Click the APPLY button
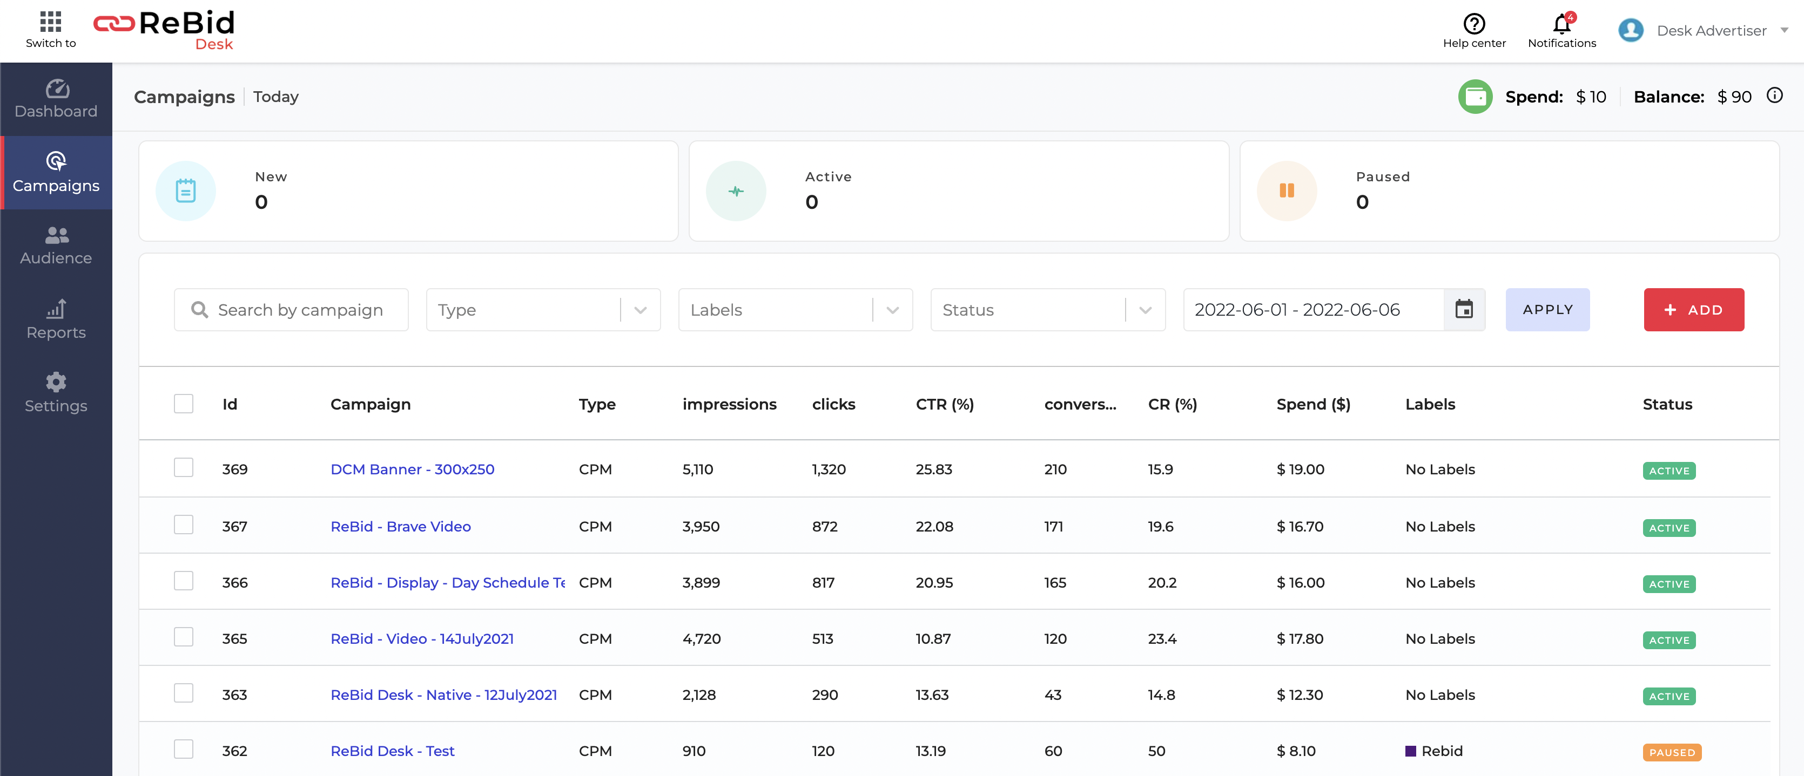The width and height of the screenshot is (1804, 776). pos(1547,309)
